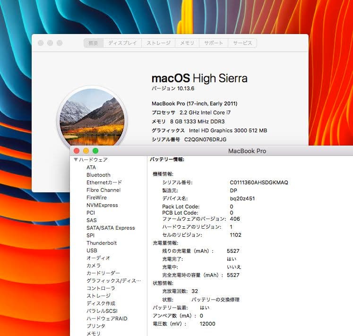Click the macOS High Sierra title text
This screenshot has height=336, width=353.
[x=199, y=78]
